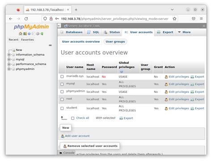Viewport: 212px width, 161px height.
Task: Select the root user checkbox
Action: coord(62,99)
